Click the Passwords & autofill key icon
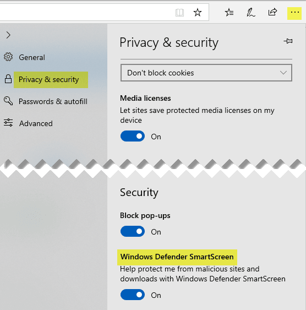Screen dimensions: 306x310 [x=8, y=101]
